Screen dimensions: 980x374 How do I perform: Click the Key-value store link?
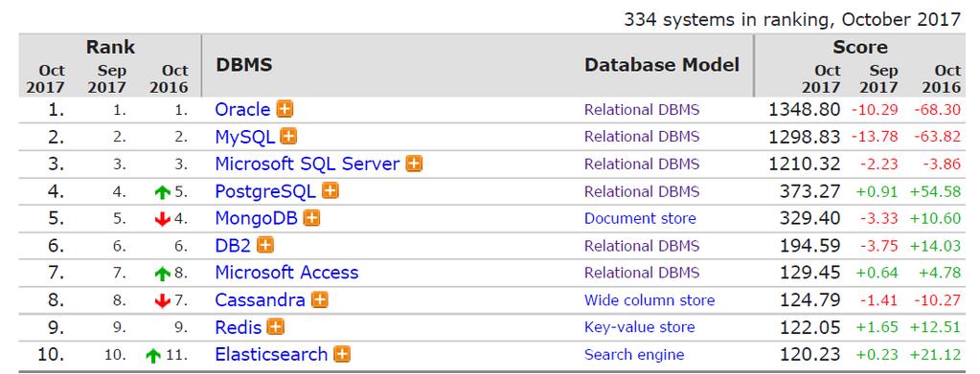(x=639, y=327)
